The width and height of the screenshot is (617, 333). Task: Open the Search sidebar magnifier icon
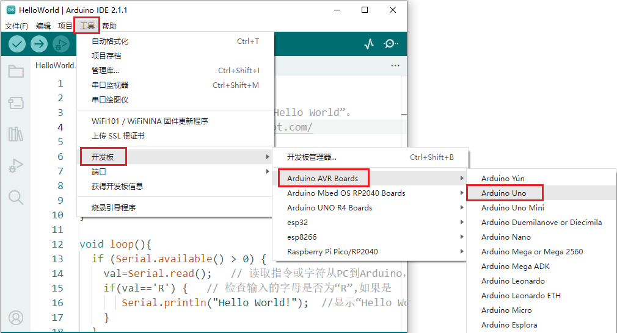coord(16,197)
